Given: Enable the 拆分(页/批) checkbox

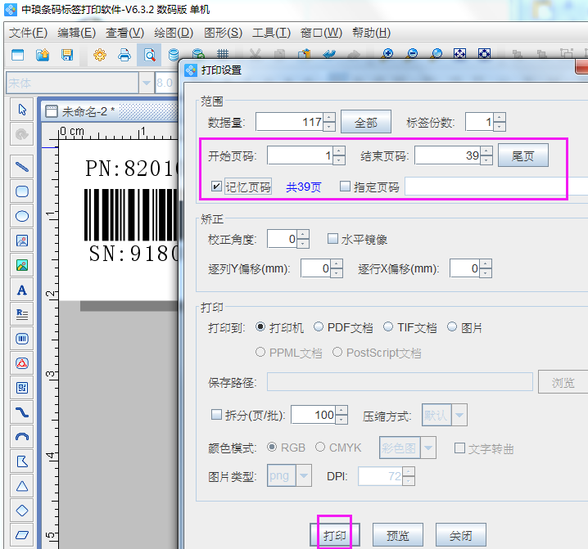Looking at the screenshot, I should click(216, 415).
